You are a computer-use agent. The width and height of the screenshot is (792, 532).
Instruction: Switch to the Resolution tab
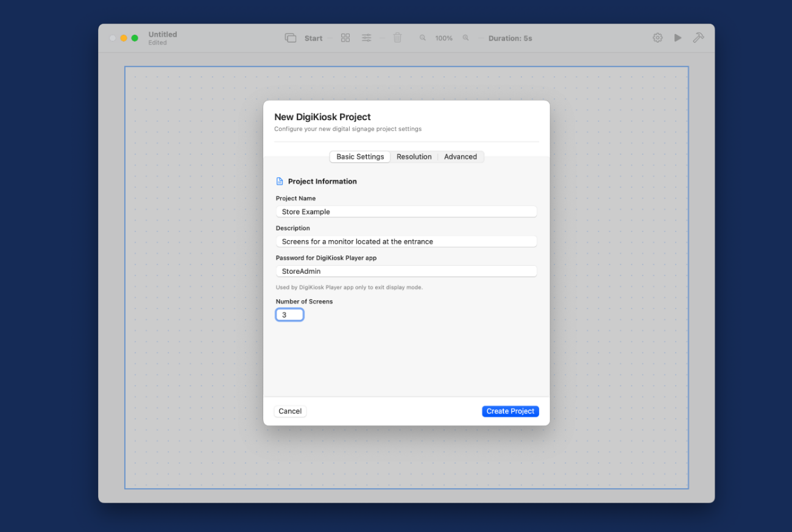pyautogui.click(x=414, y=157)
